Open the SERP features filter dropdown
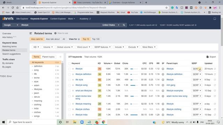The width and height of the screenshot is (223, 125). tap(102, 47)
